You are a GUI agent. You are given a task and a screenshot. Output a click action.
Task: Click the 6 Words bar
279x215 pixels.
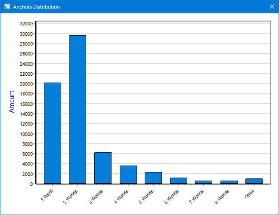click(179, 181)
